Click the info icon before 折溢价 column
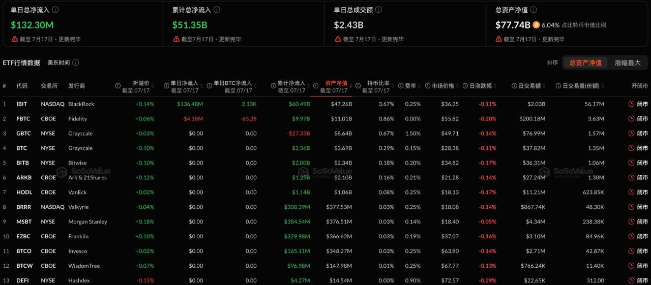 click(118, 86)
